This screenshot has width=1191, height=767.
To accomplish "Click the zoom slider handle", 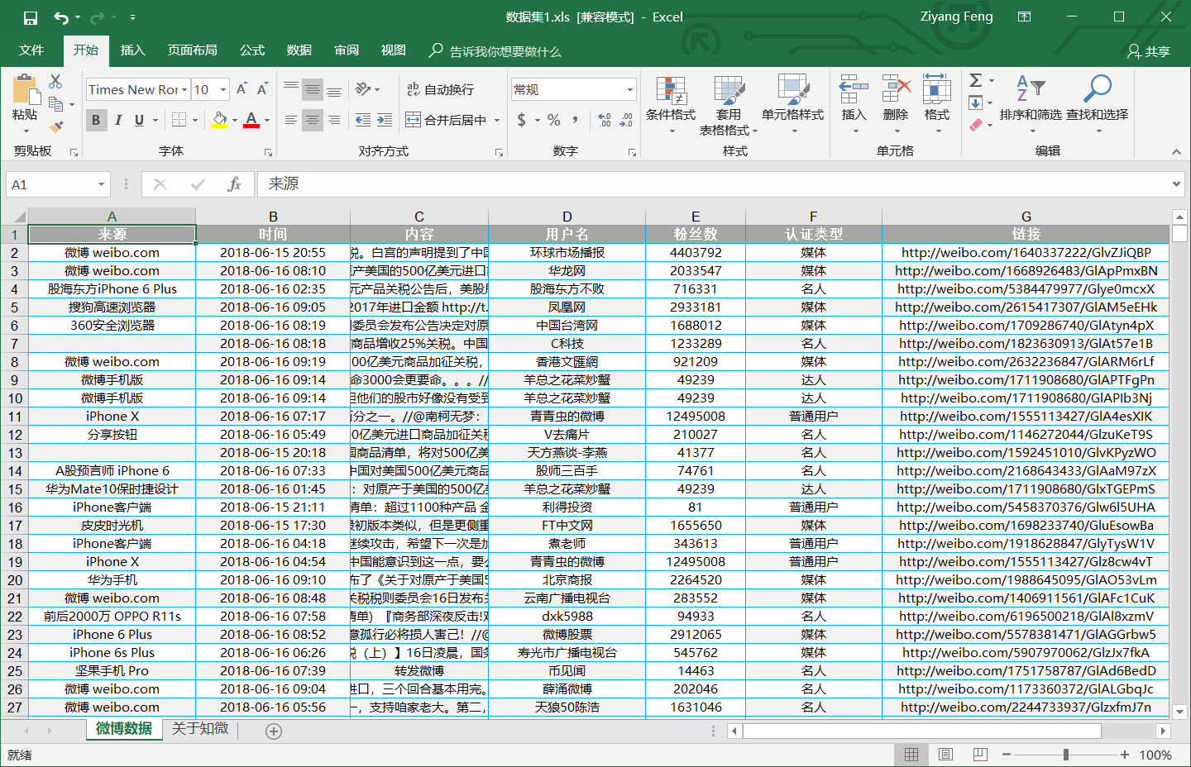I will click(1066, 755).
